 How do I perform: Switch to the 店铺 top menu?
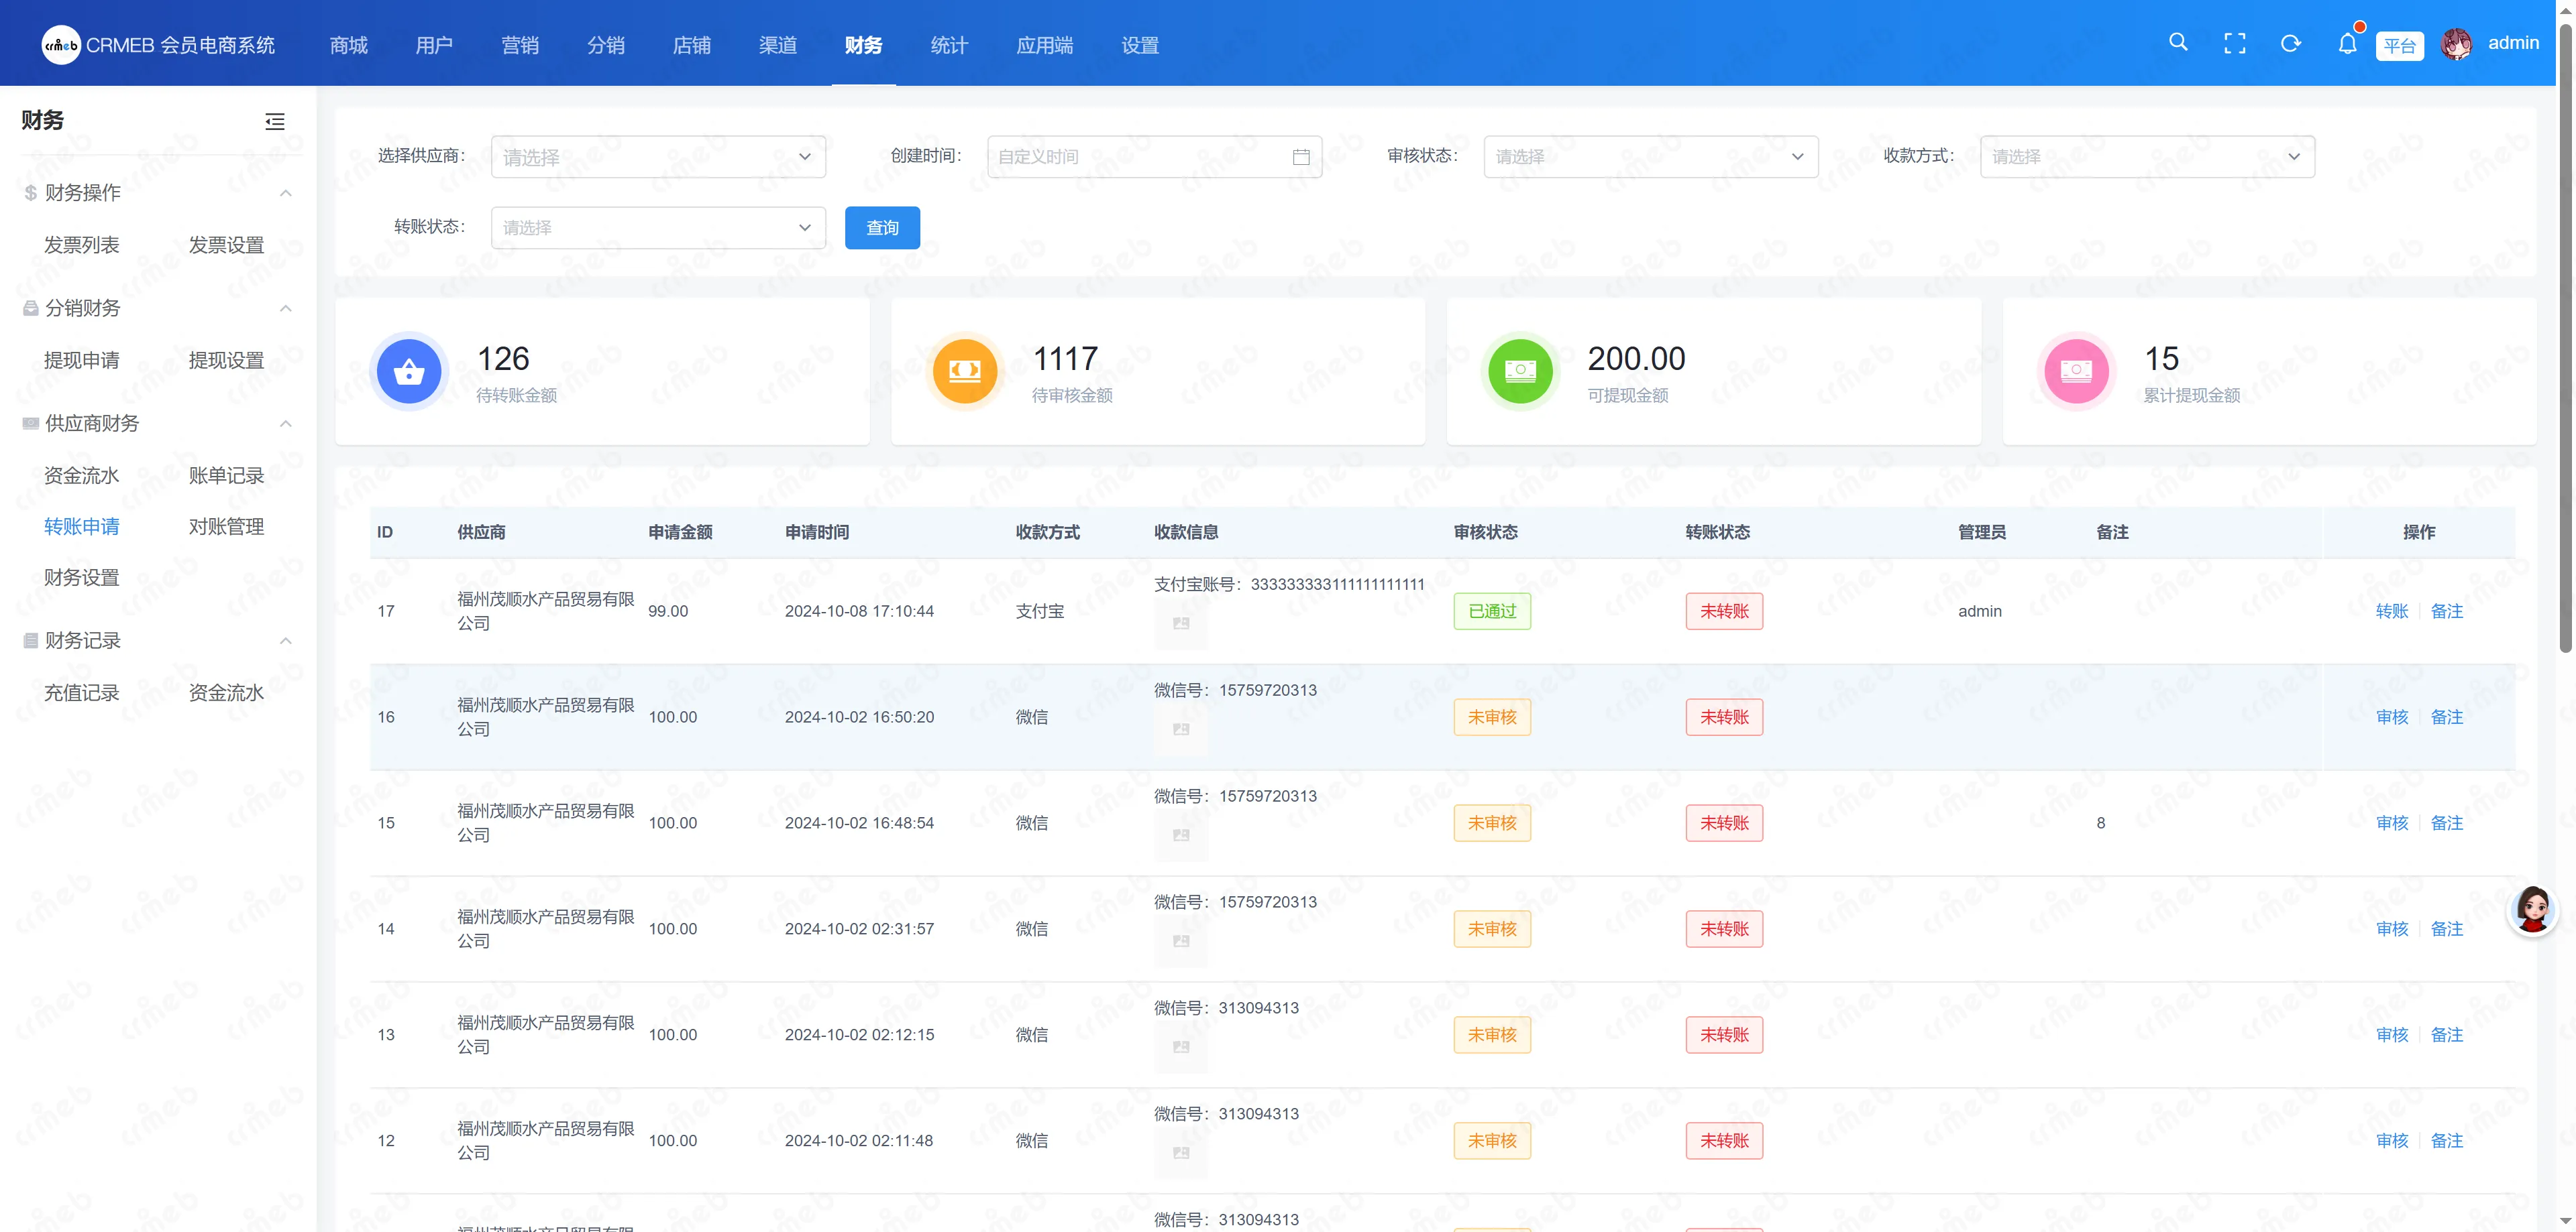pos(692,45)
